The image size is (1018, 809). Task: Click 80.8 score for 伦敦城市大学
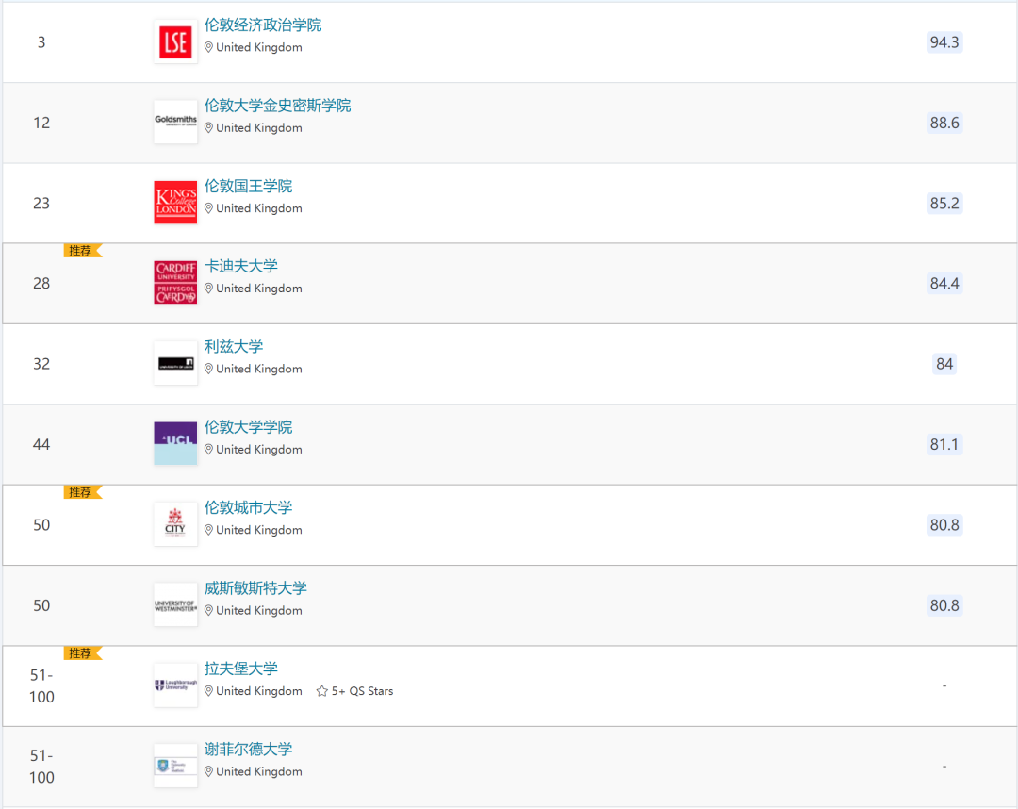coord(944,524)
